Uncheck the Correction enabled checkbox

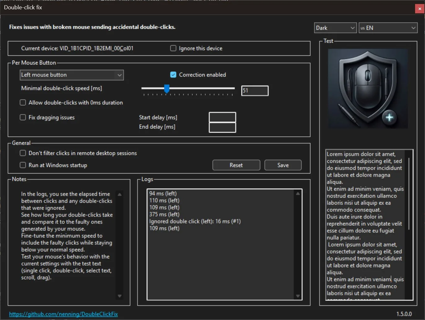point(173,75)
